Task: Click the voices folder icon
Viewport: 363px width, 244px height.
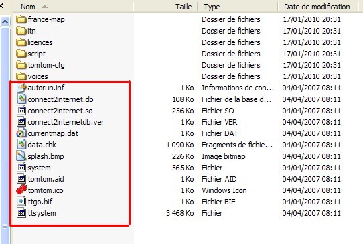Action: (x=21, y=76)
